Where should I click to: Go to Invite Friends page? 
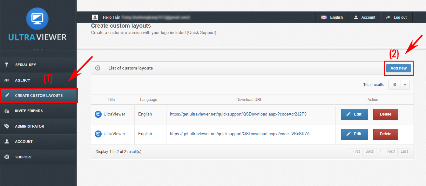click(x=38, y=111)
